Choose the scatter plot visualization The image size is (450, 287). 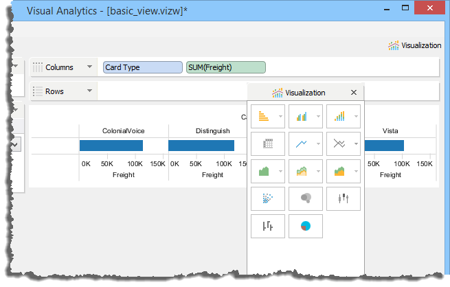click(x=268, y=198)
